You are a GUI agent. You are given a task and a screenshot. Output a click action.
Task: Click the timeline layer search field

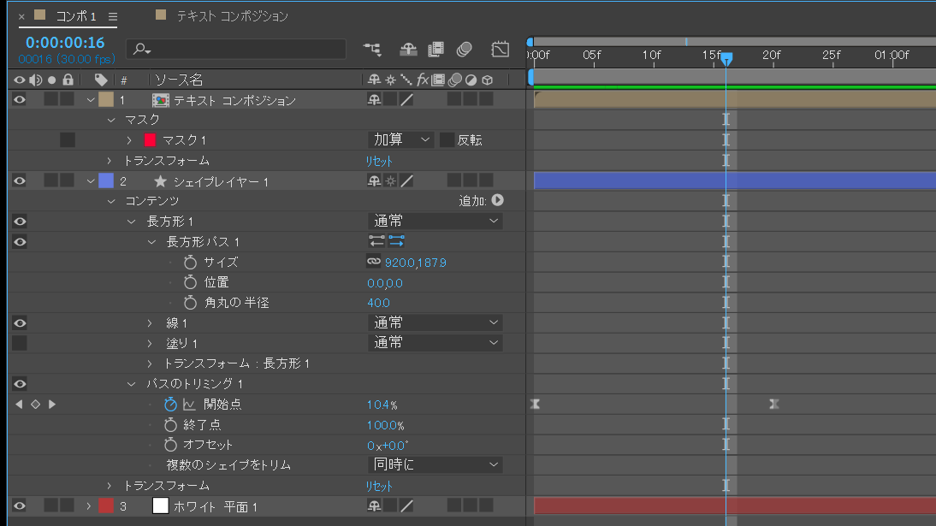[236, 50]
